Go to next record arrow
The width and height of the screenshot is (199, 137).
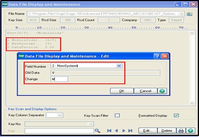124,131
